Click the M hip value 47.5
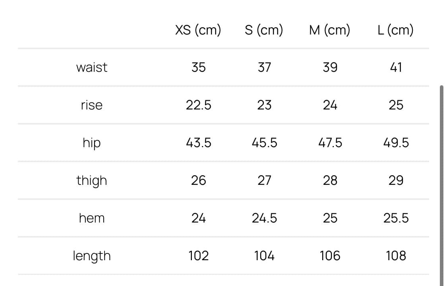447x286 pixels. (x=330, y=143)
